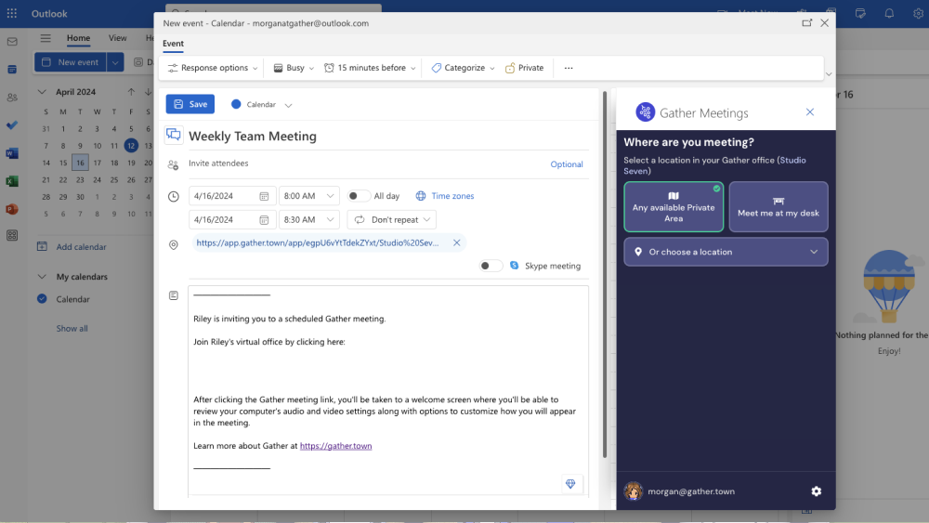This screenshot has width=929, height=523.
Task: Toggle Calendar checkbox under My calendars
Action: click(42, 299)
